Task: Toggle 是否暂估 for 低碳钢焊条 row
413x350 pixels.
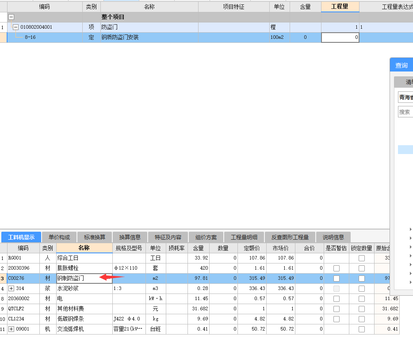Action: point(337,319)
